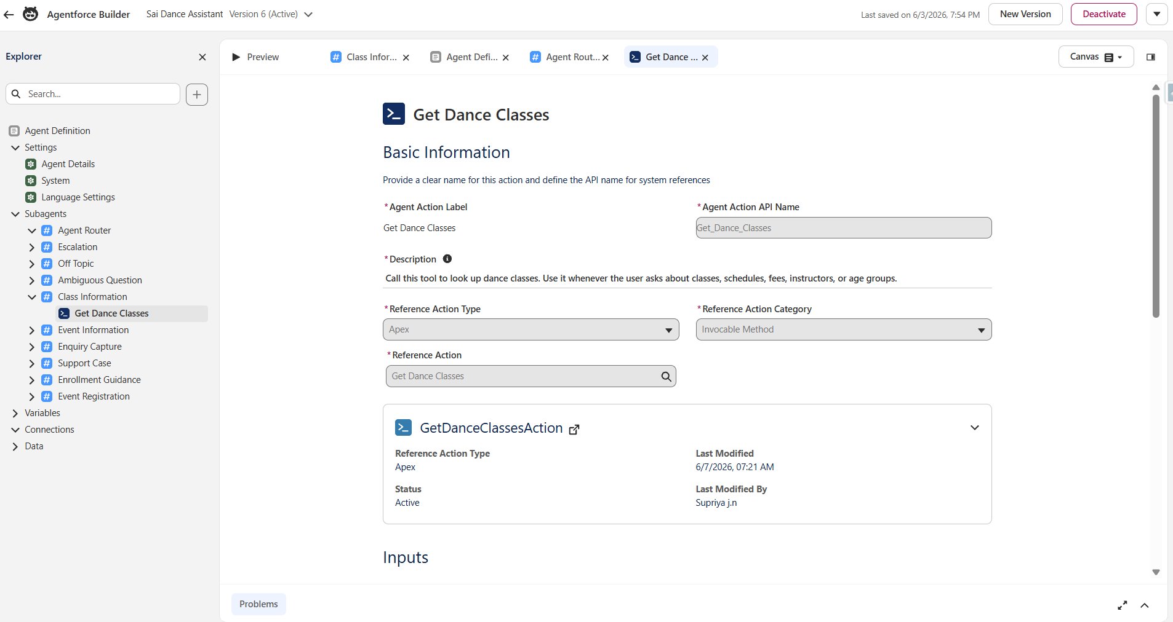The height and width of the screenshot is (622, 1173).
Task: Open GetDanceClassesAction external link icon
Action: pyautogui.click(x=574, y=430)
